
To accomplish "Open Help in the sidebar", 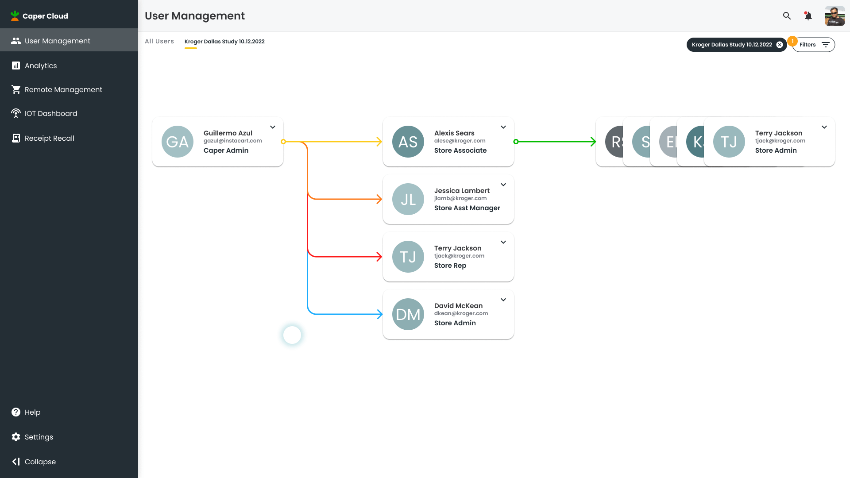I will [x=32, y=412].
